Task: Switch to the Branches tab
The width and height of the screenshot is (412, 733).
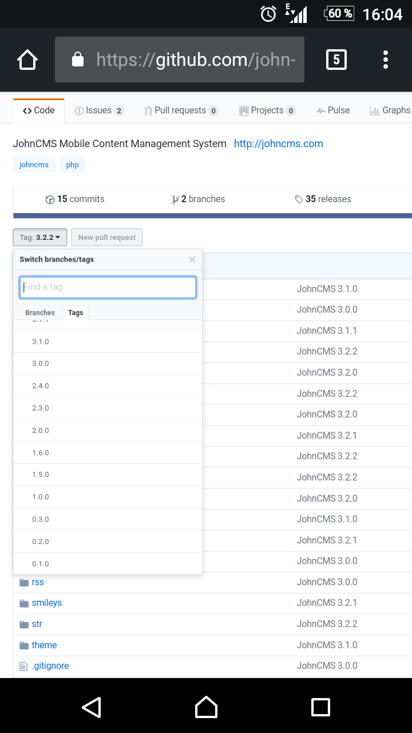Action: pos(40,313)
